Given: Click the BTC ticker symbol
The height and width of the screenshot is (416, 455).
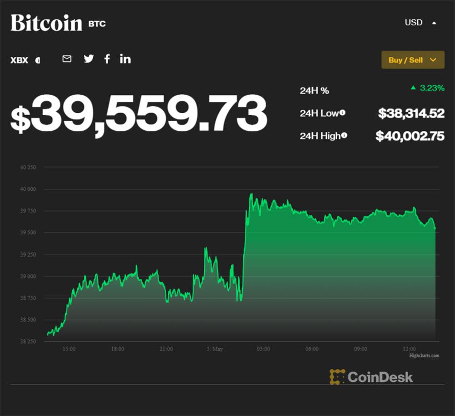Looking at the screenshot, I should (97, 24).
